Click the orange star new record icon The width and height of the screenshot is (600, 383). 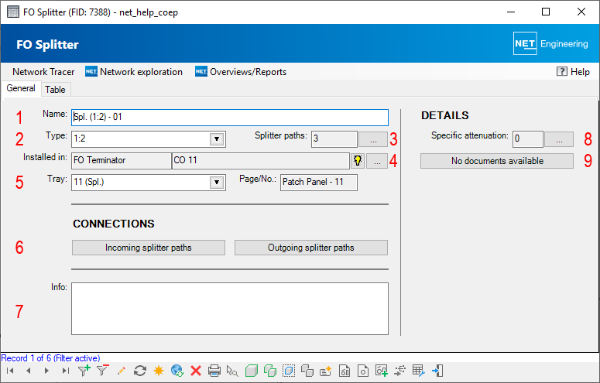pos(159,371)
